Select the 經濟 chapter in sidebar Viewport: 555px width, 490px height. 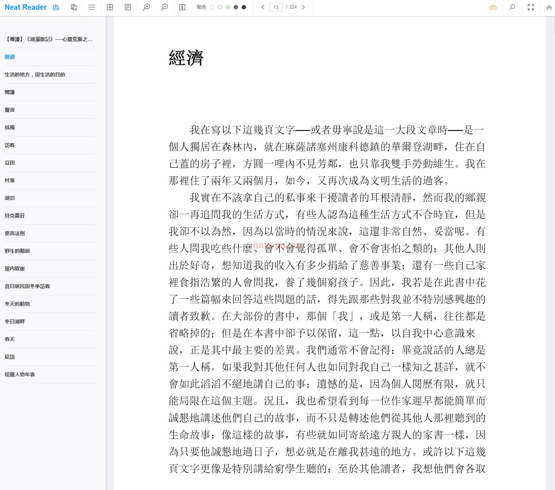[50, 57]
